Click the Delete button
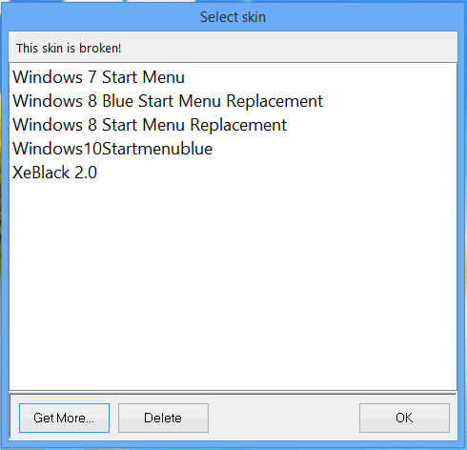 [163, 418]
